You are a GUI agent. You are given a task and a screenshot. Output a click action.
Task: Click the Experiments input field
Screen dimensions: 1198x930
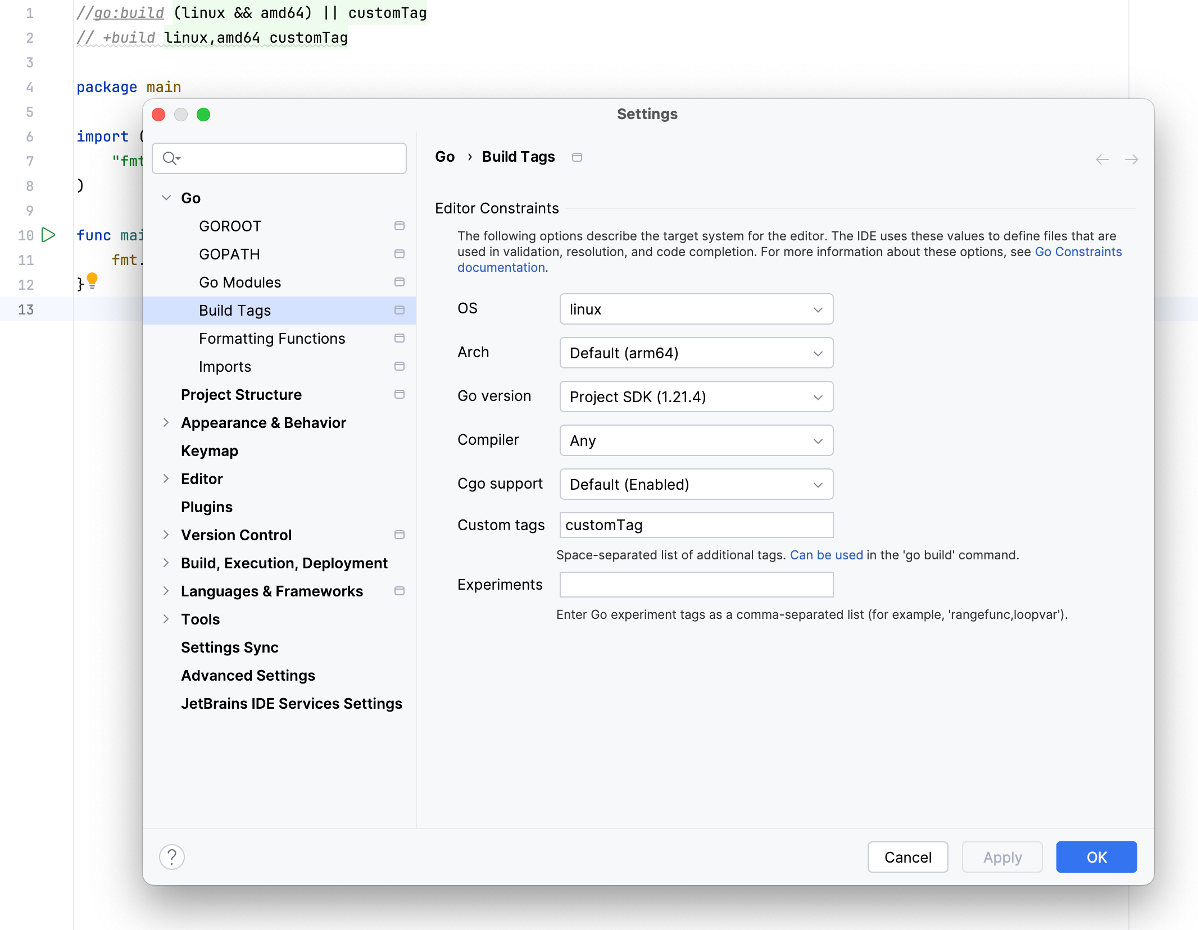pyautogui.click(x=696, y=585)
